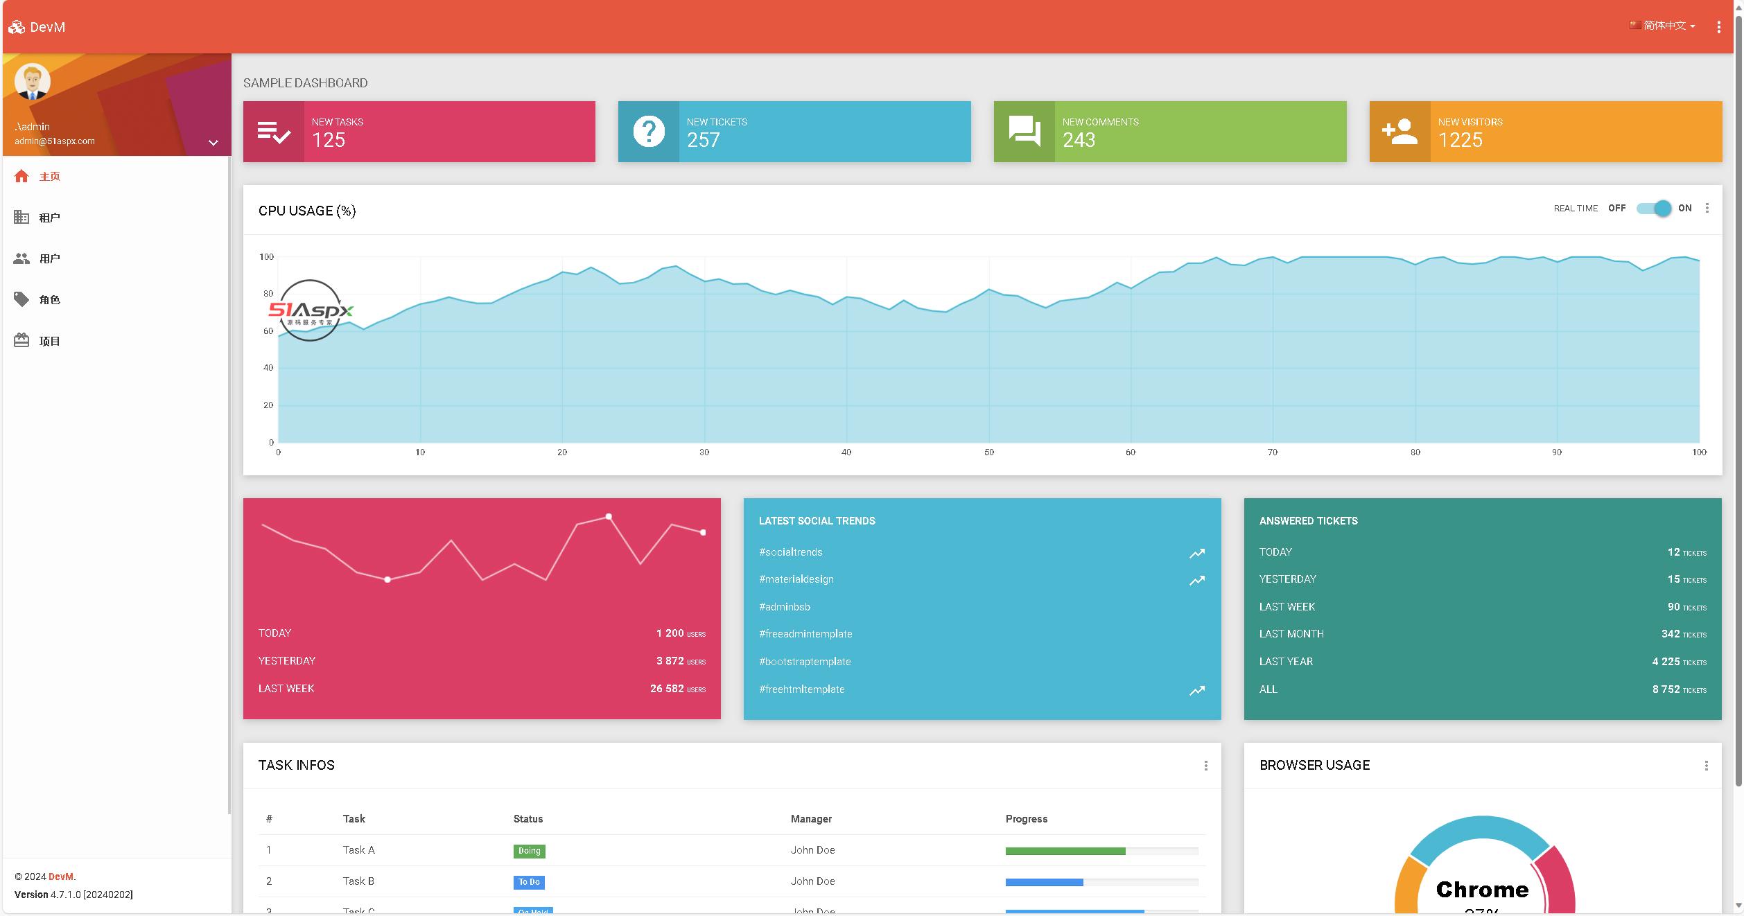Click the New Visitors add-person icon
This screenshot has width=1744, height=916.
[1399, 132]
